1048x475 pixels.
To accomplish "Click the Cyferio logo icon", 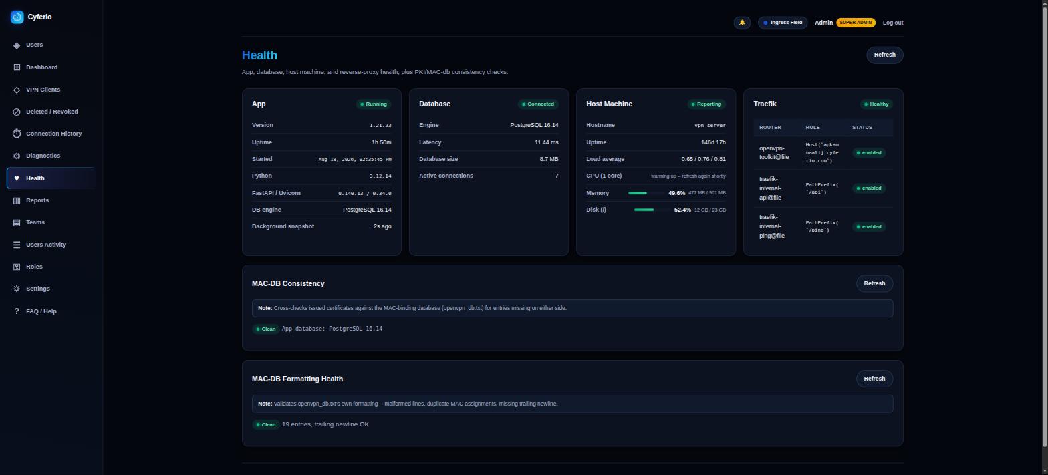I will pos(17,17).
